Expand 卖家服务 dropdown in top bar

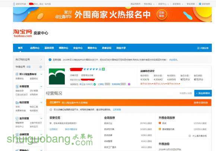178,4
